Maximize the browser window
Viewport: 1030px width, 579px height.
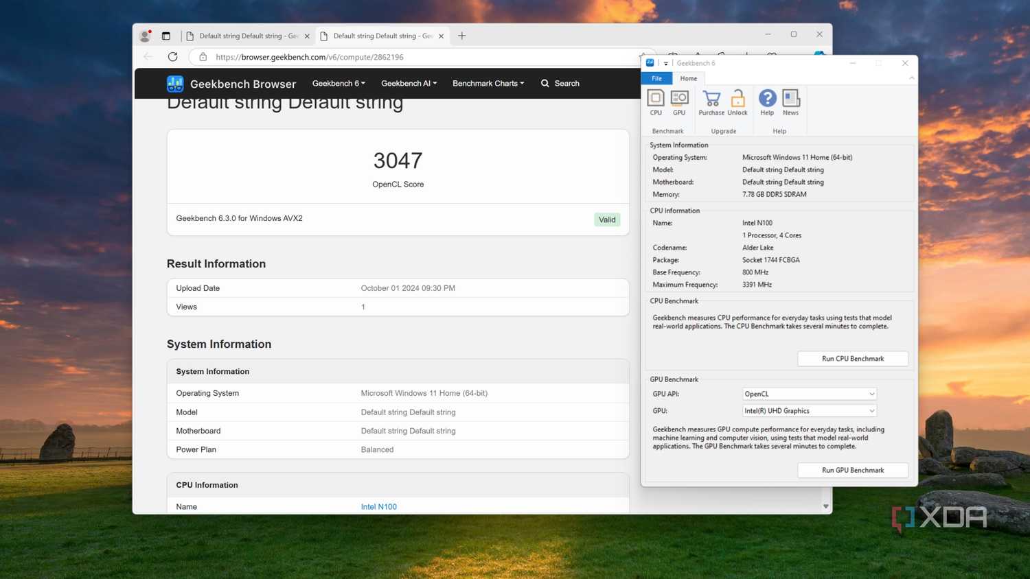pyautogui.click(x=793, y=34)
